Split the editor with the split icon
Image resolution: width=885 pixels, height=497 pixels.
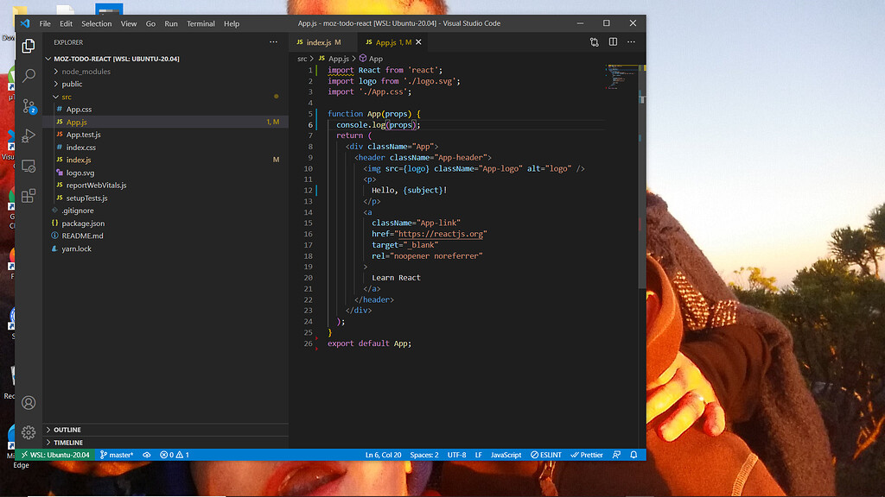614,41
